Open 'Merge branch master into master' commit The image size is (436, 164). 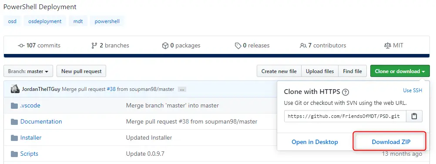[172, 105]
